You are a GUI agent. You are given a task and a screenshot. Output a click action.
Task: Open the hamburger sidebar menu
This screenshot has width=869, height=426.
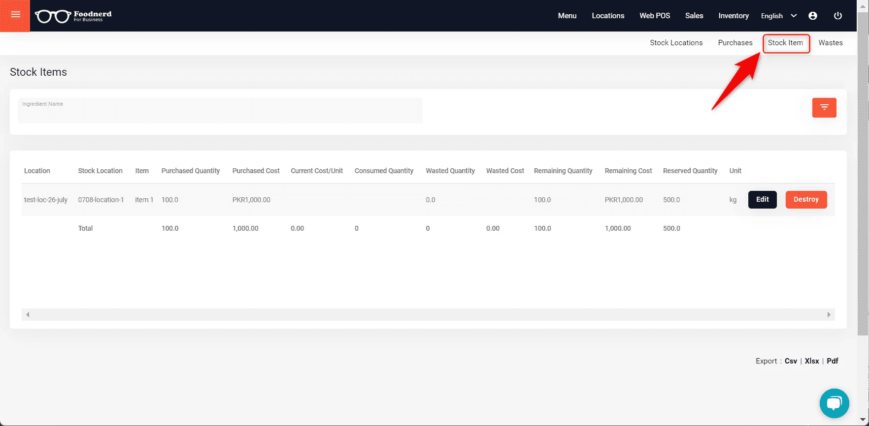(x=15, y=15)
